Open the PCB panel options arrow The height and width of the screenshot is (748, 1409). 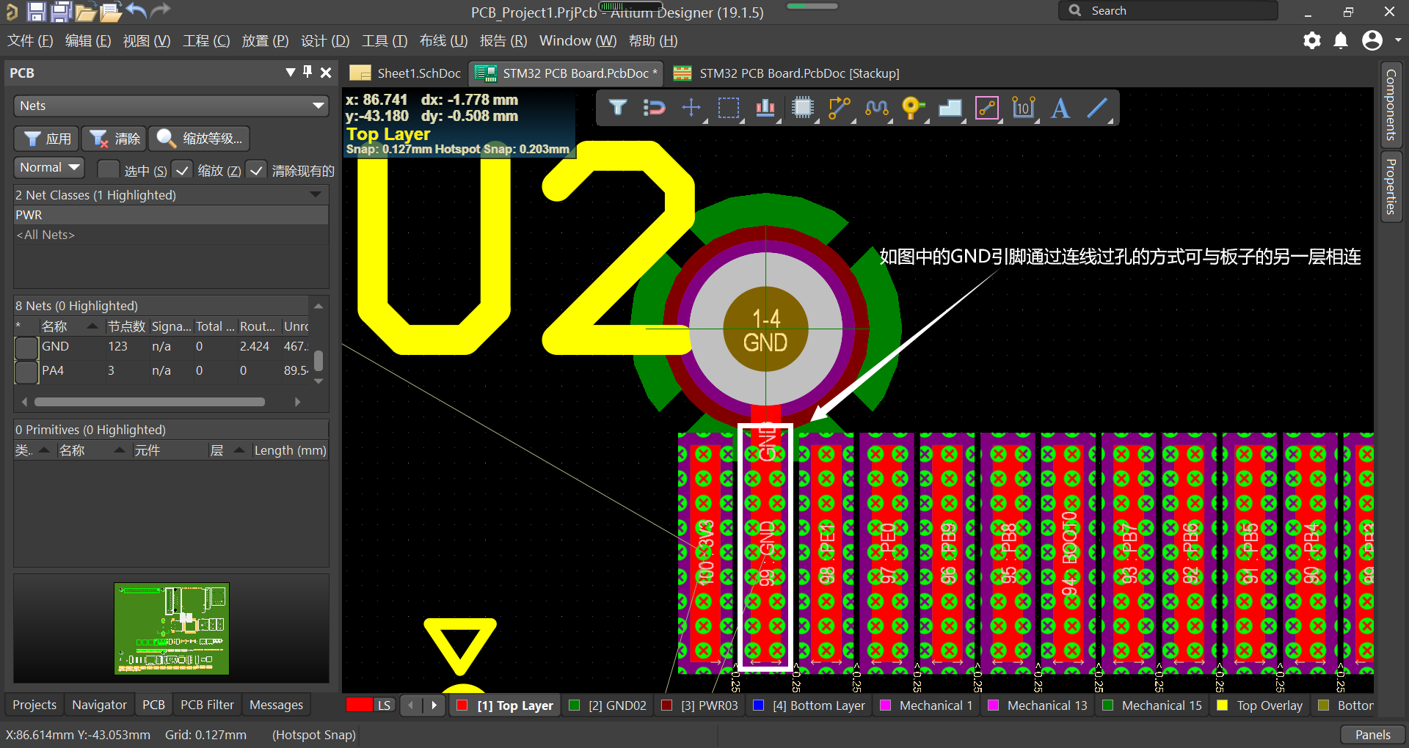point(291,72)
